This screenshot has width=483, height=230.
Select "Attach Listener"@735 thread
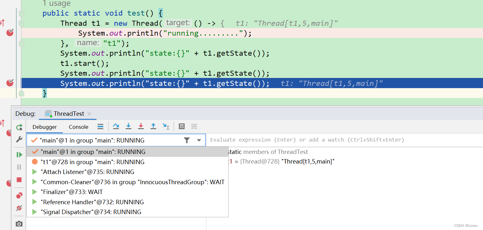click(128, 172)
